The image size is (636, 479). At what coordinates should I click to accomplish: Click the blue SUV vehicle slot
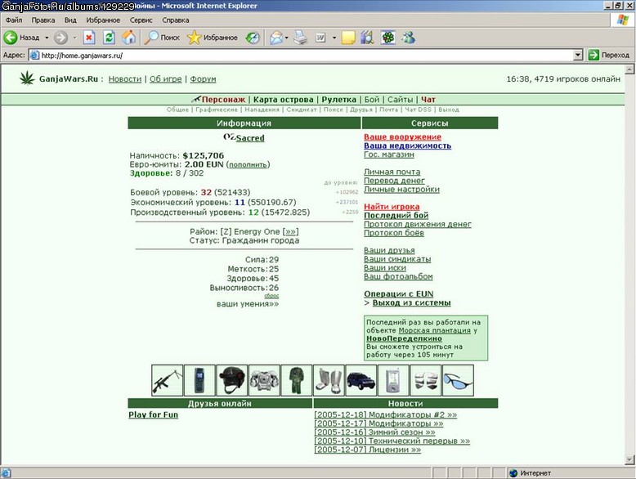pyautogui.click(x=361, y=380)
